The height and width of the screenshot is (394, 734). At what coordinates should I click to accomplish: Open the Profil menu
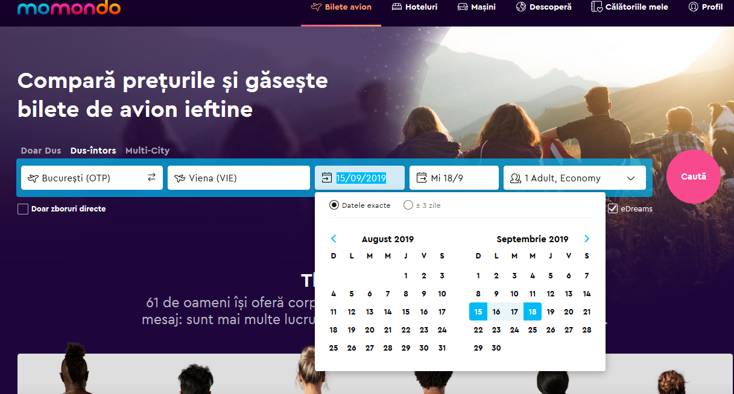pos(706,7)
